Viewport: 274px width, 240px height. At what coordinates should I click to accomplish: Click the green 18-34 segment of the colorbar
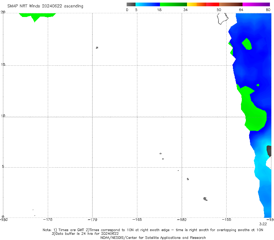click(x=173, y=4)
